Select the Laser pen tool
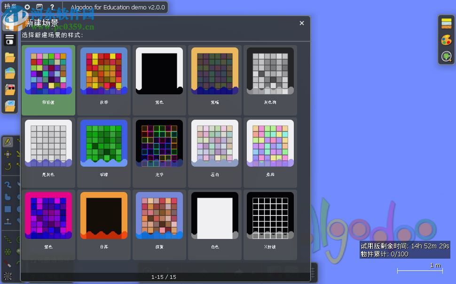The image size is (456, 284). tap(8, 264)
